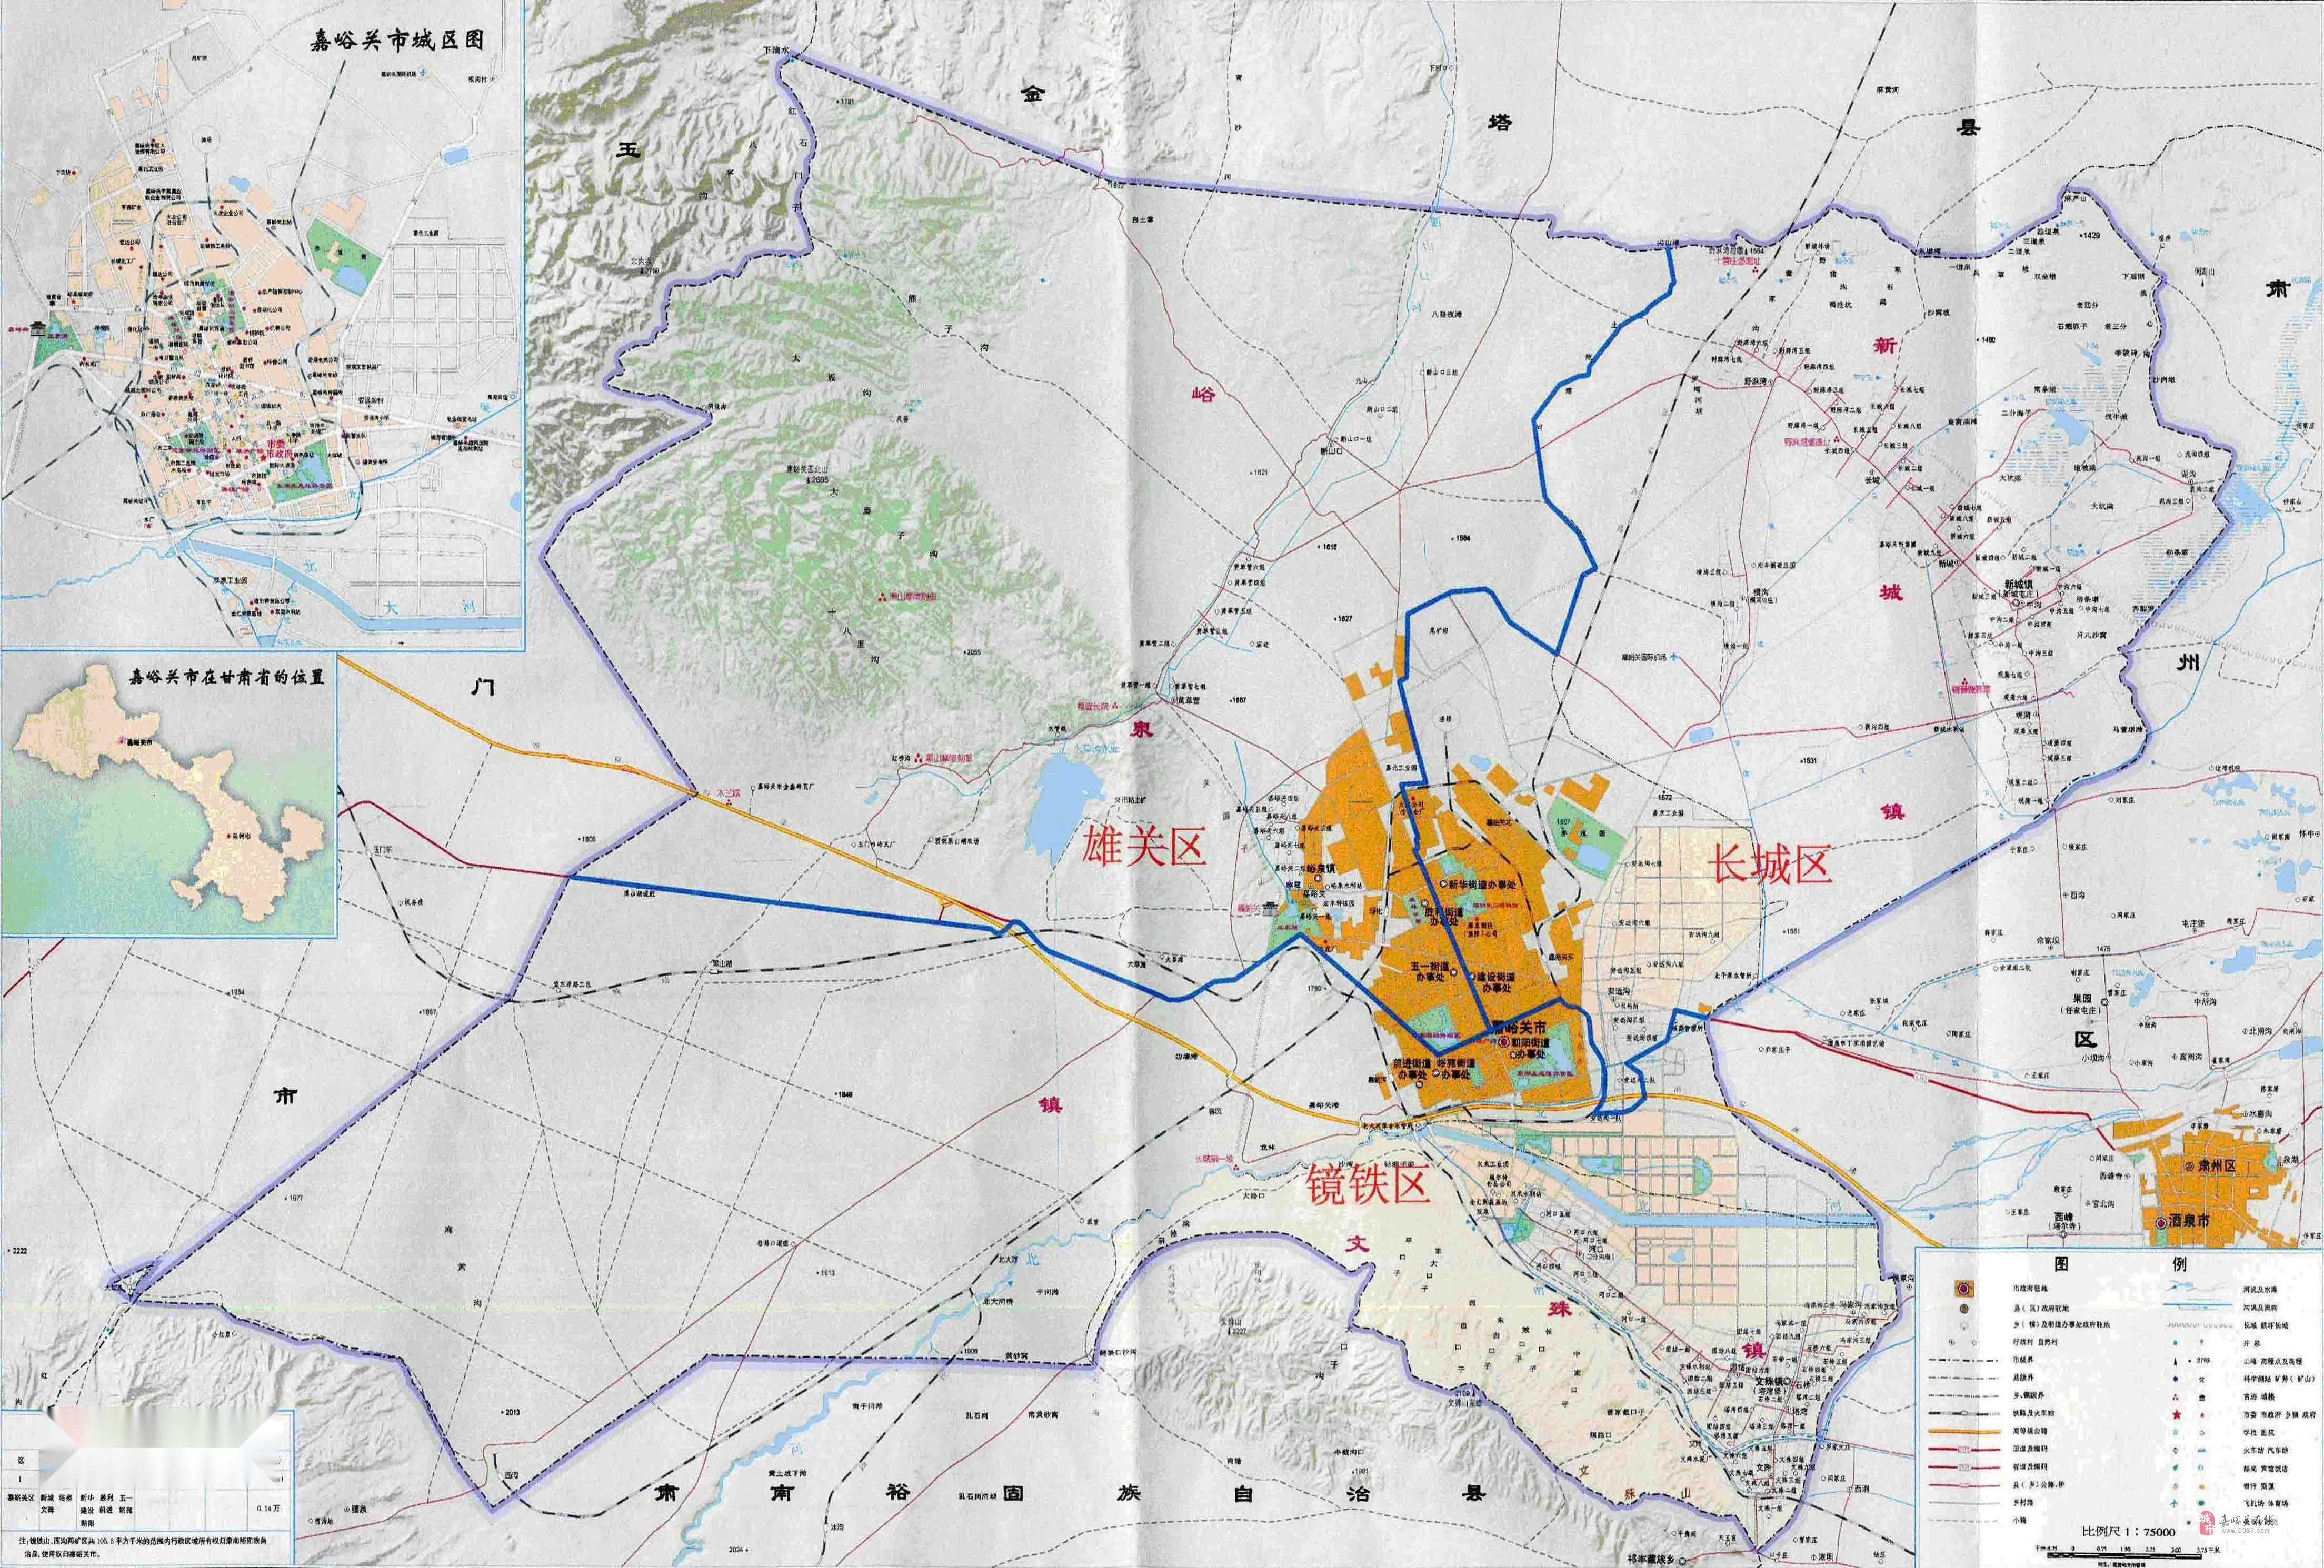Click the orange 高等级公路 legend line
This screenshot has height=1568, width=2324.
click(1964, 1431)
